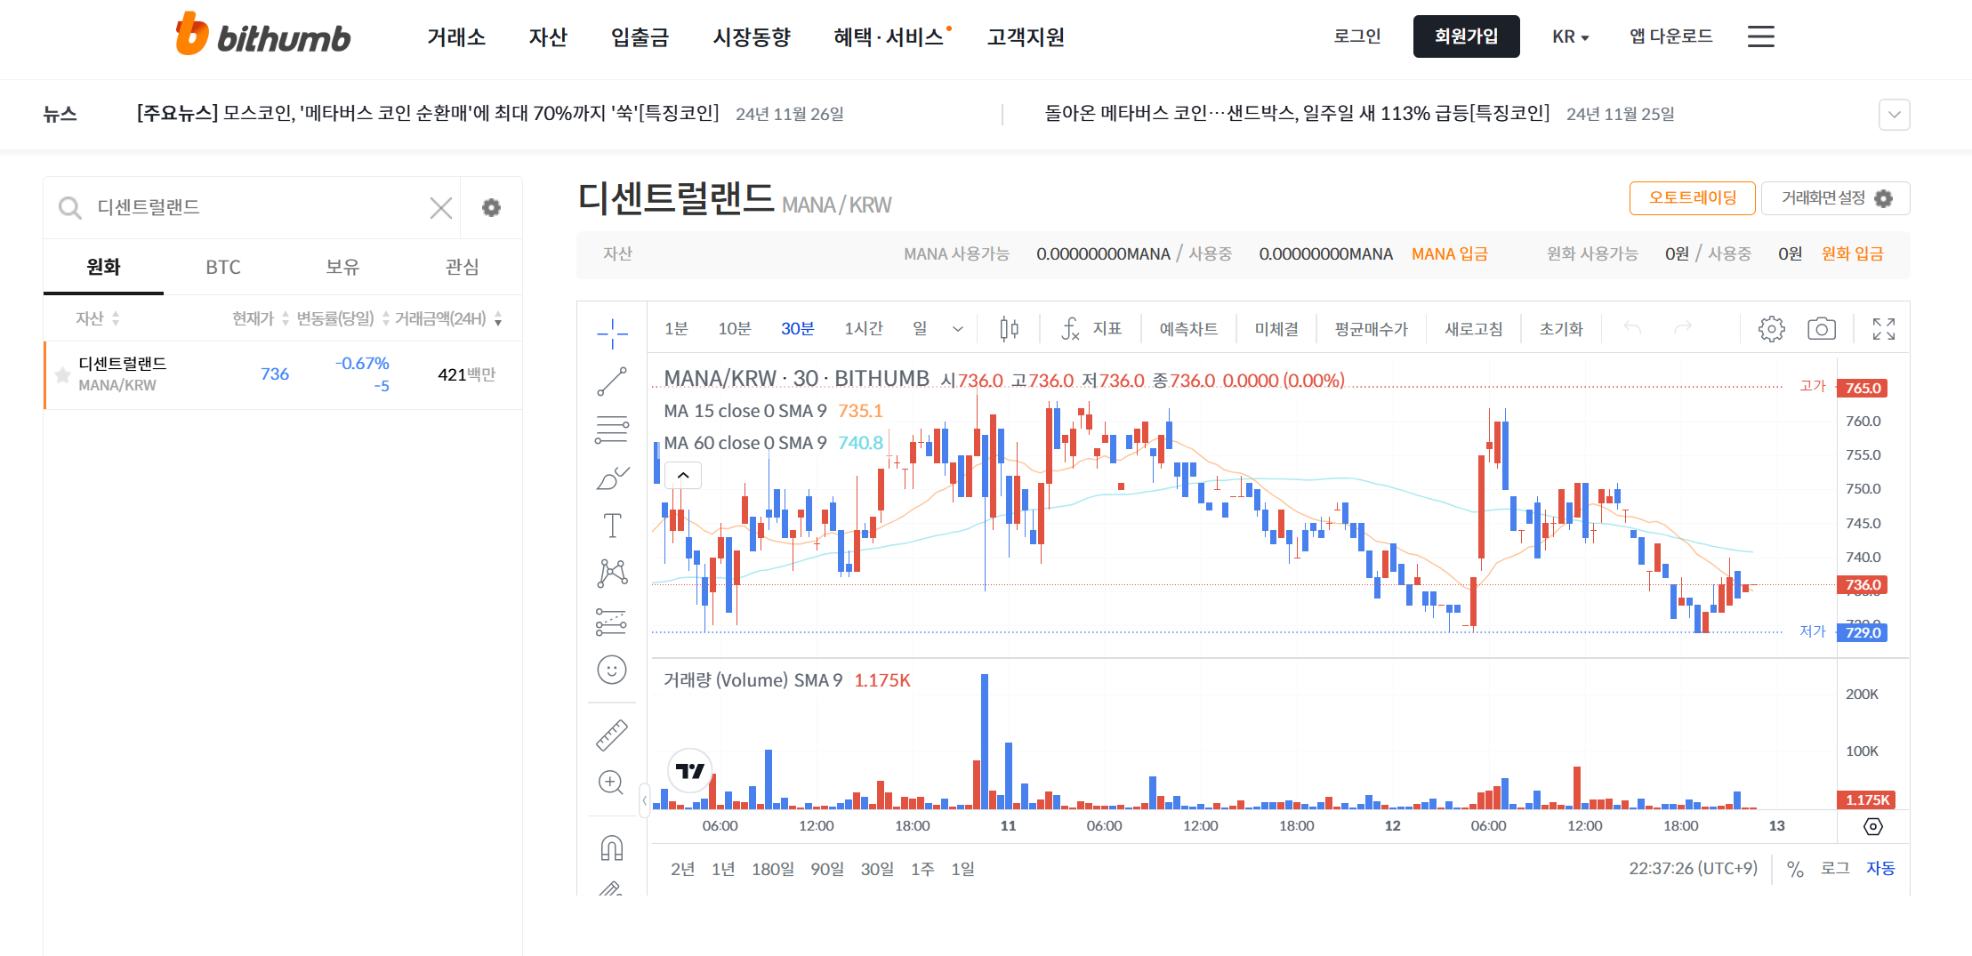
Task: Open the forecast and measurement tool
Action: coord(612,622)
